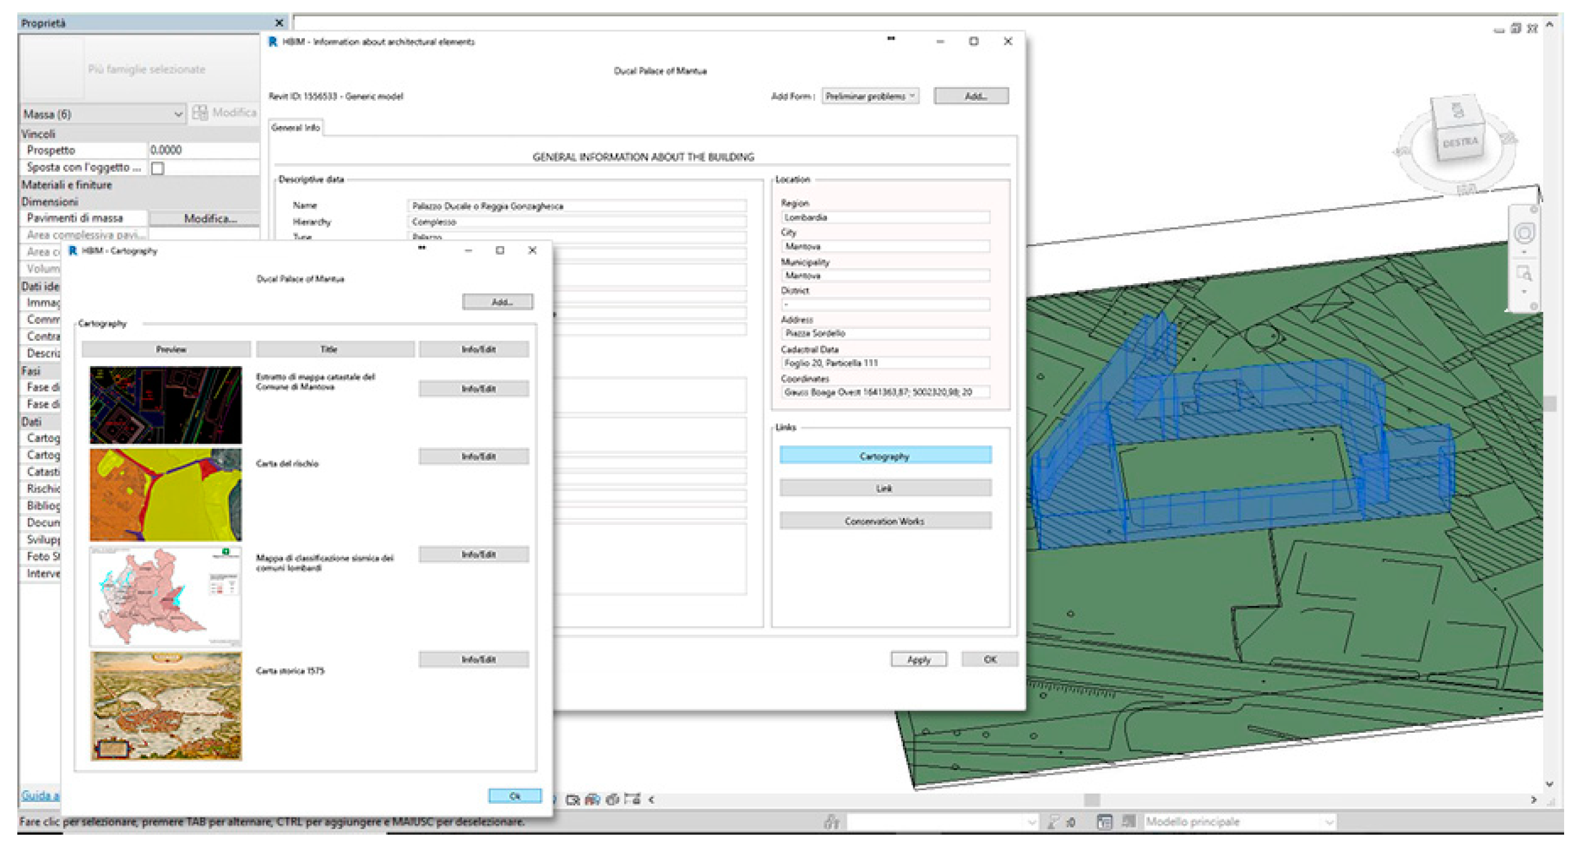Close the Proprietà panel

click(x=279, y=23)
